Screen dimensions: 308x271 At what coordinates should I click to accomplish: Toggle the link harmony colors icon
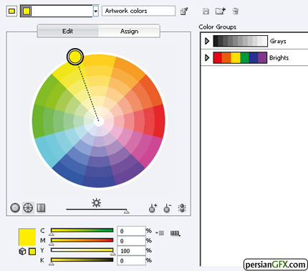pos(182,208)
